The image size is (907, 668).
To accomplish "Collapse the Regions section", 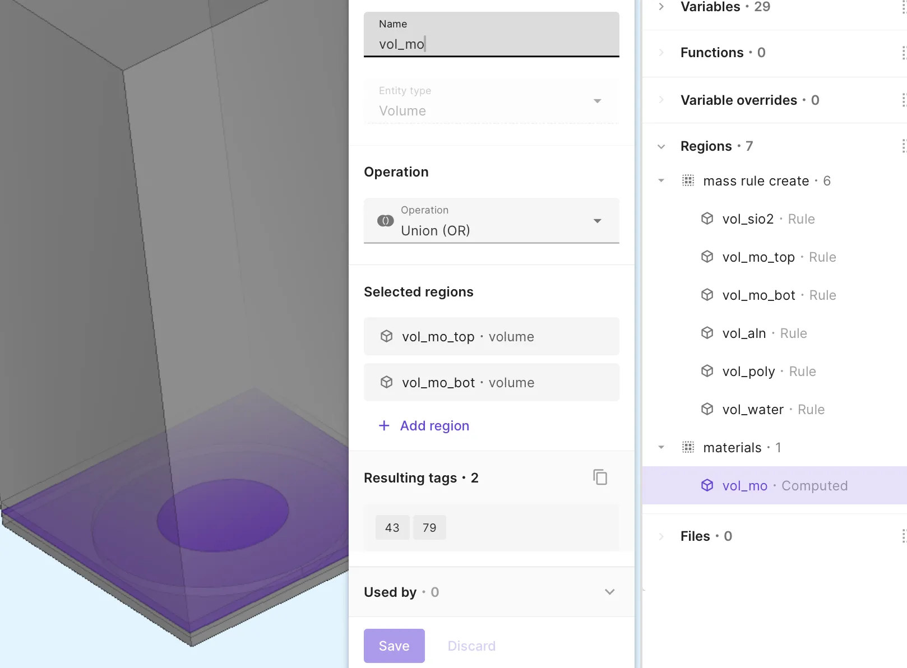I will pos(661,146).
